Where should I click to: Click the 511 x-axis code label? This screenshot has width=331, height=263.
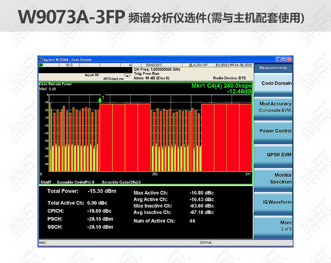click(248, 174)
